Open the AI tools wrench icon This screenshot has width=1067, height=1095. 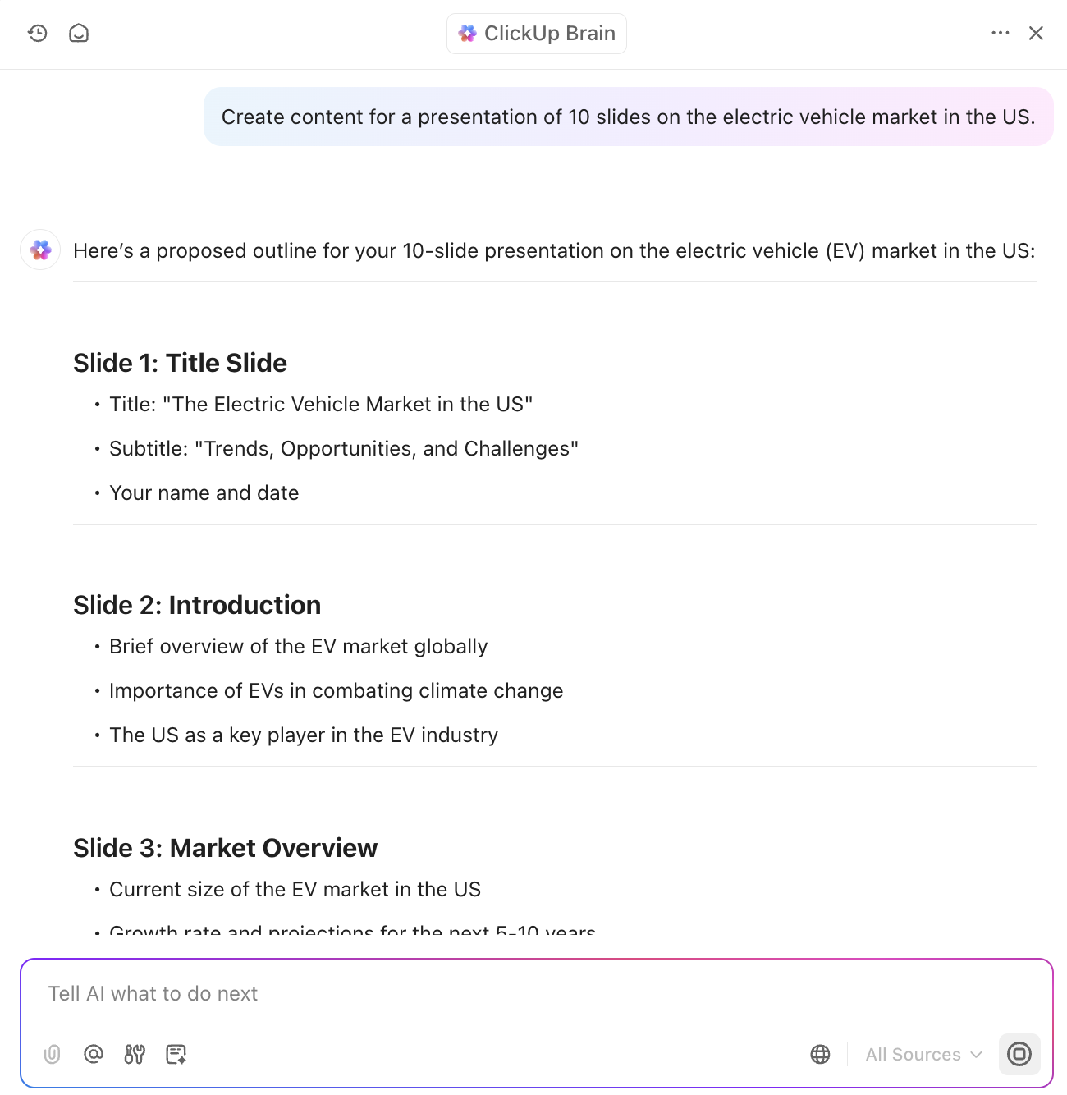tap(135, 1054)
